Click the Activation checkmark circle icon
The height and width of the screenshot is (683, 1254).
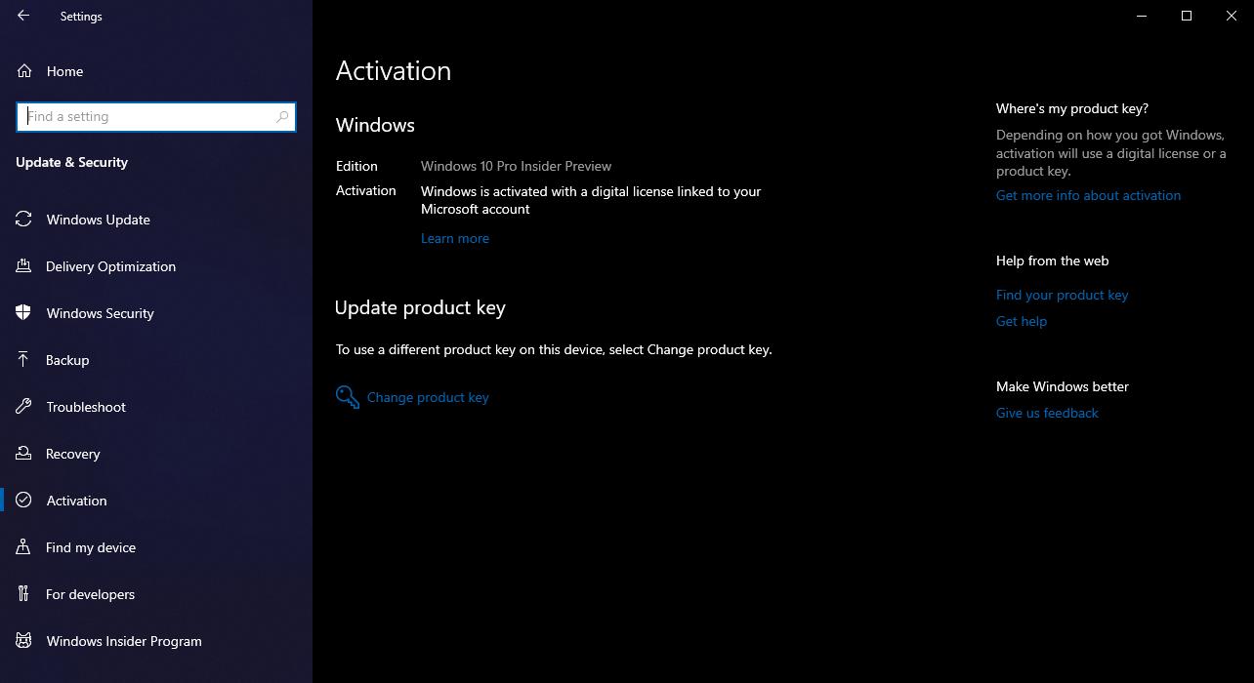[x=24, y=501]
